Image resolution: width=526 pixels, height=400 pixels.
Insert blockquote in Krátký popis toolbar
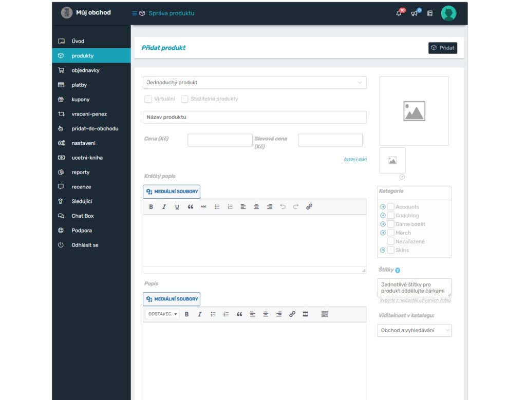[190, 207]
